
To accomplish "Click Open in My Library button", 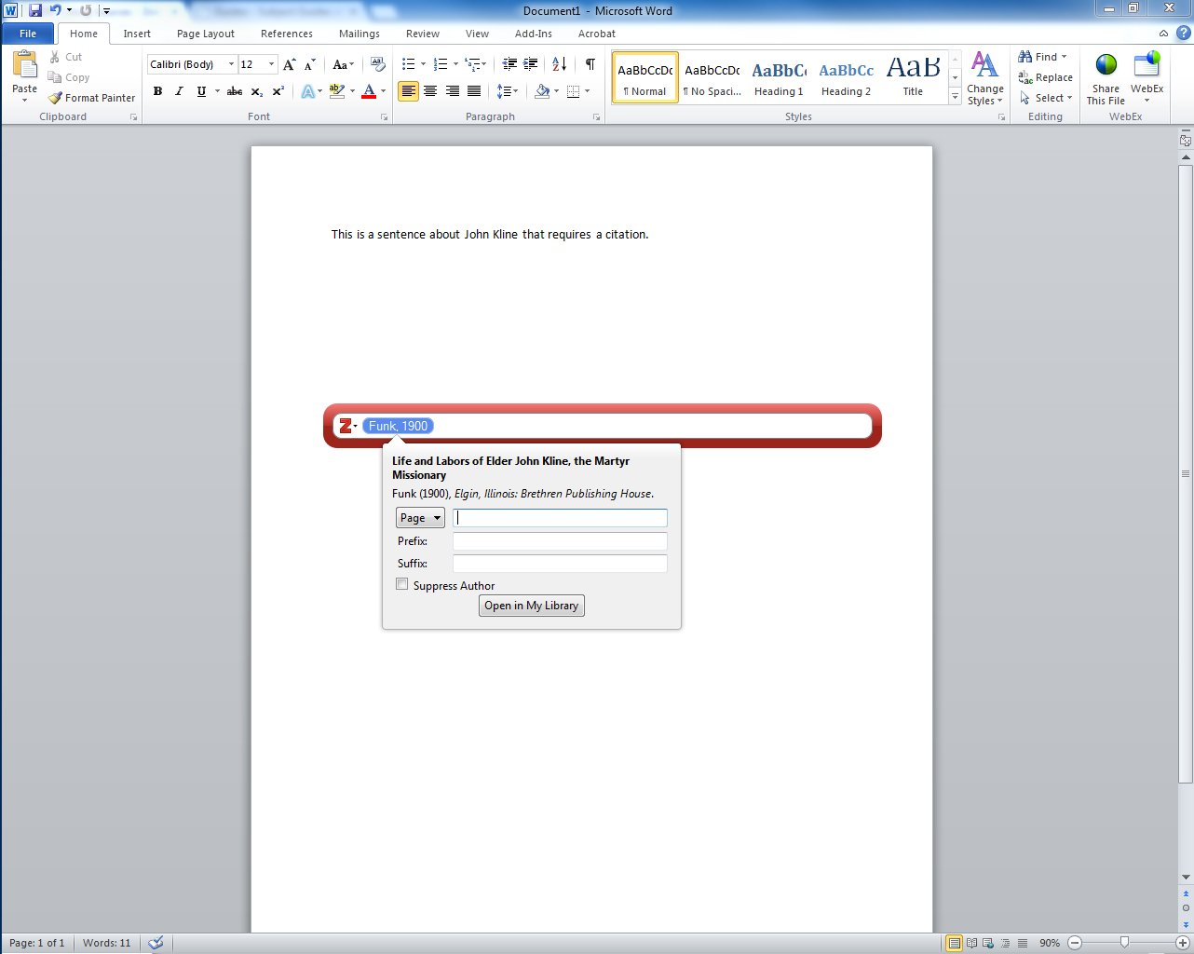I will pos(532,606).
